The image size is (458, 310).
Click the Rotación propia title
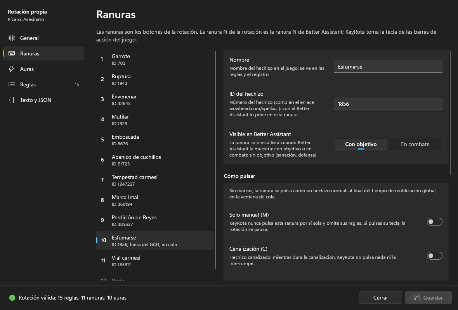pyautogui.click(x=28, y=12)
